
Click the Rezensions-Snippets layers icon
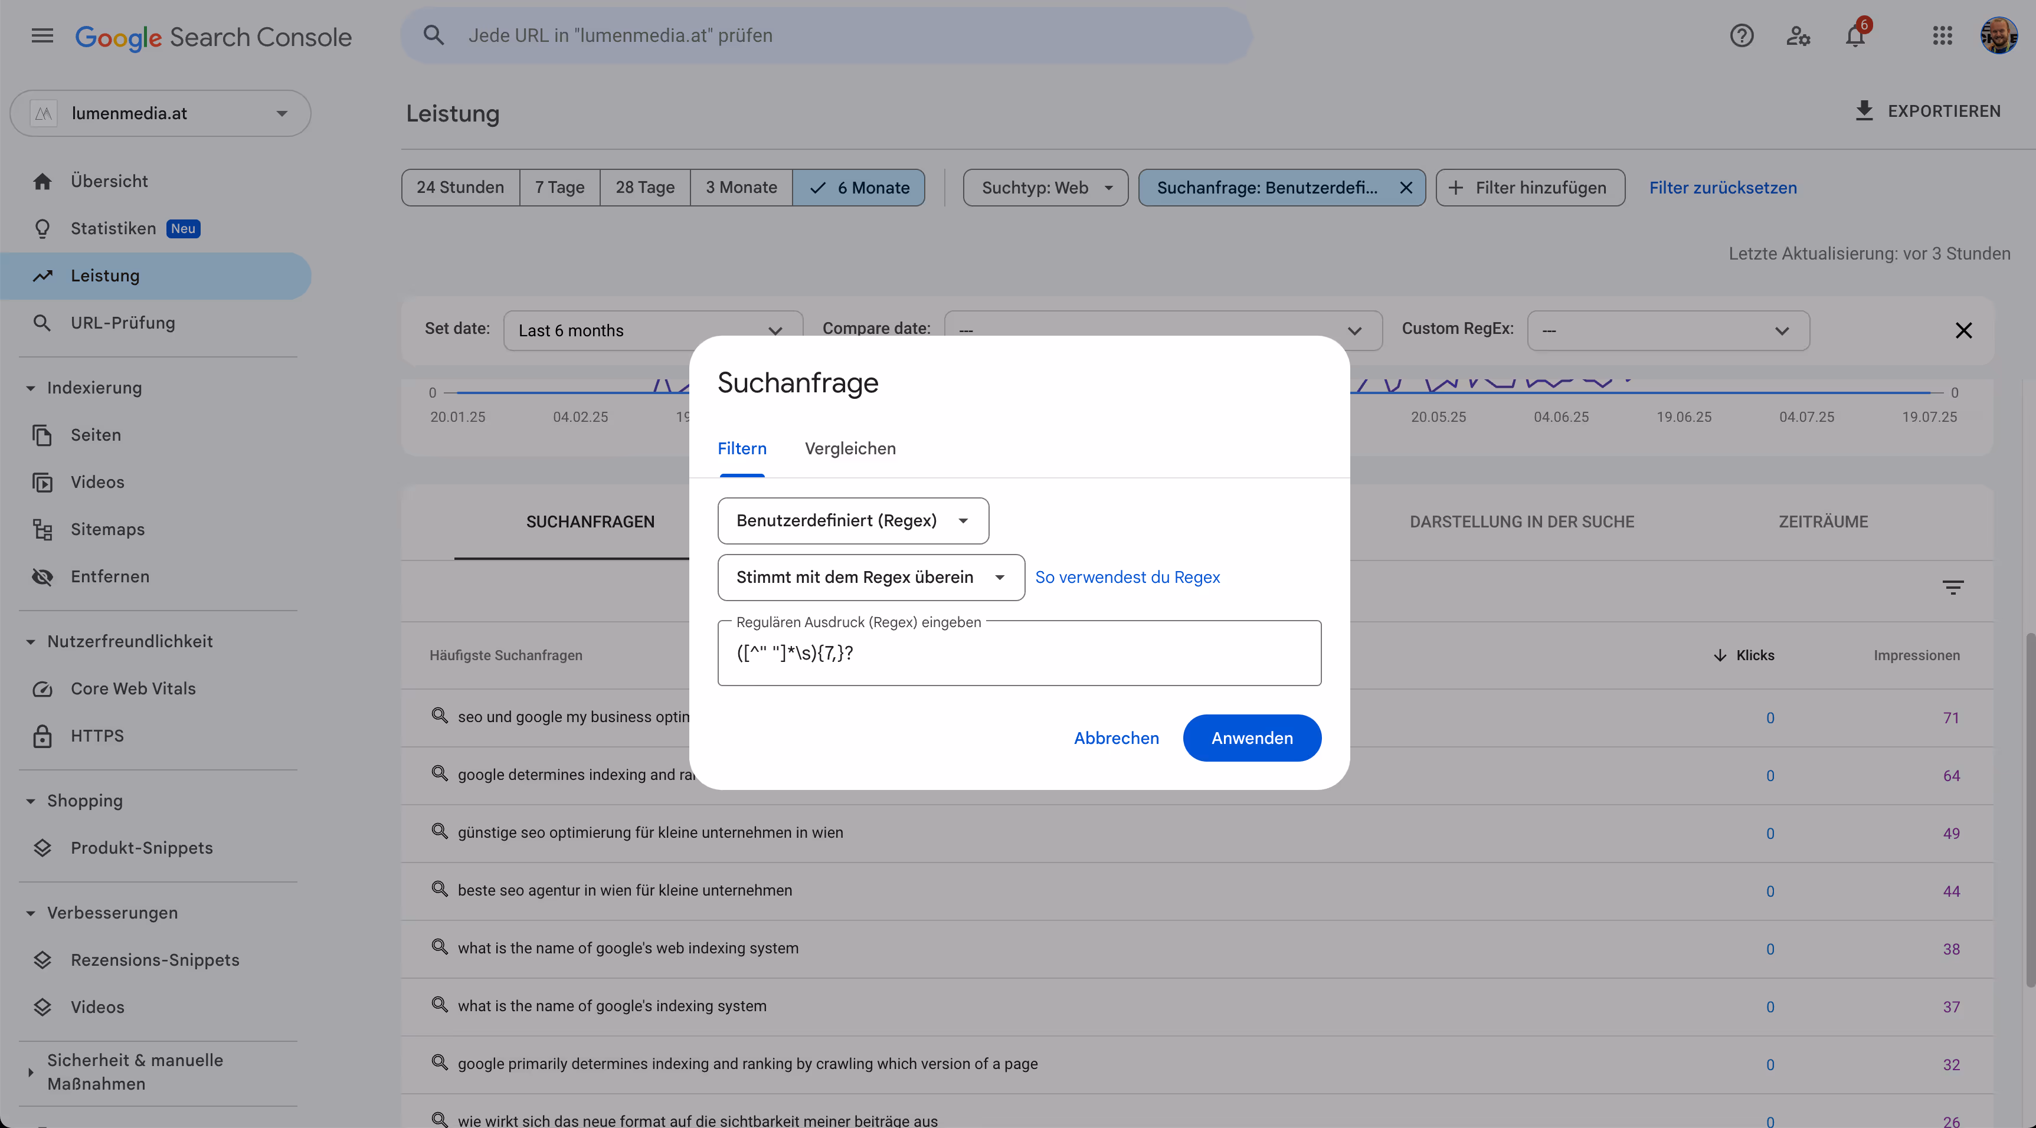coord(42,960)
